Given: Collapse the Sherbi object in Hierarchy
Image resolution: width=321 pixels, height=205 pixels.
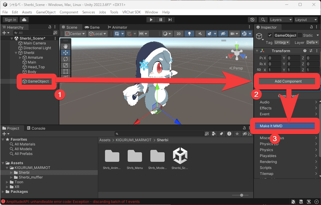Looking at the screenshot, I should [x=16, y=53].
